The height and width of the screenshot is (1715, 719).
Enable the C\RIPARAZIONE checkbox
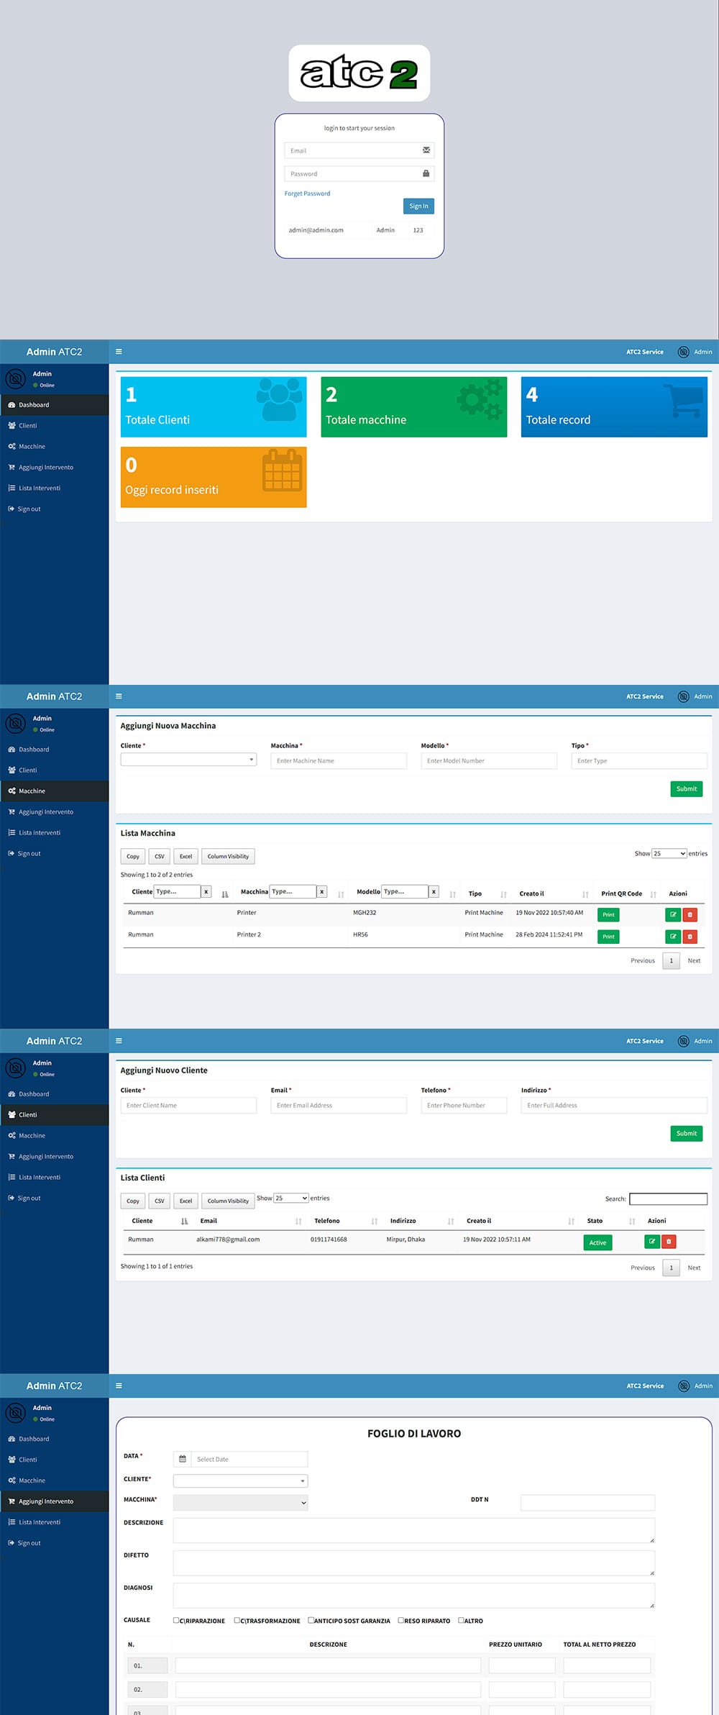point(176,1620)
